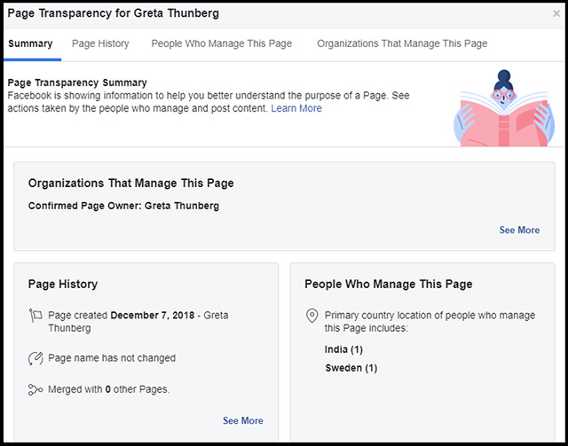Click the pencil edit icon by Page name
Image resolution: width=568 pixels, height=446 pixels.
35,358
